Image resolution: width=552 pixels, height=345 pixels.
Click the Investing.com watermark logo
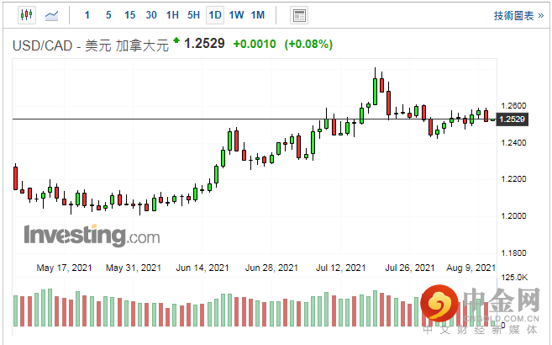(x=91, y=235)
